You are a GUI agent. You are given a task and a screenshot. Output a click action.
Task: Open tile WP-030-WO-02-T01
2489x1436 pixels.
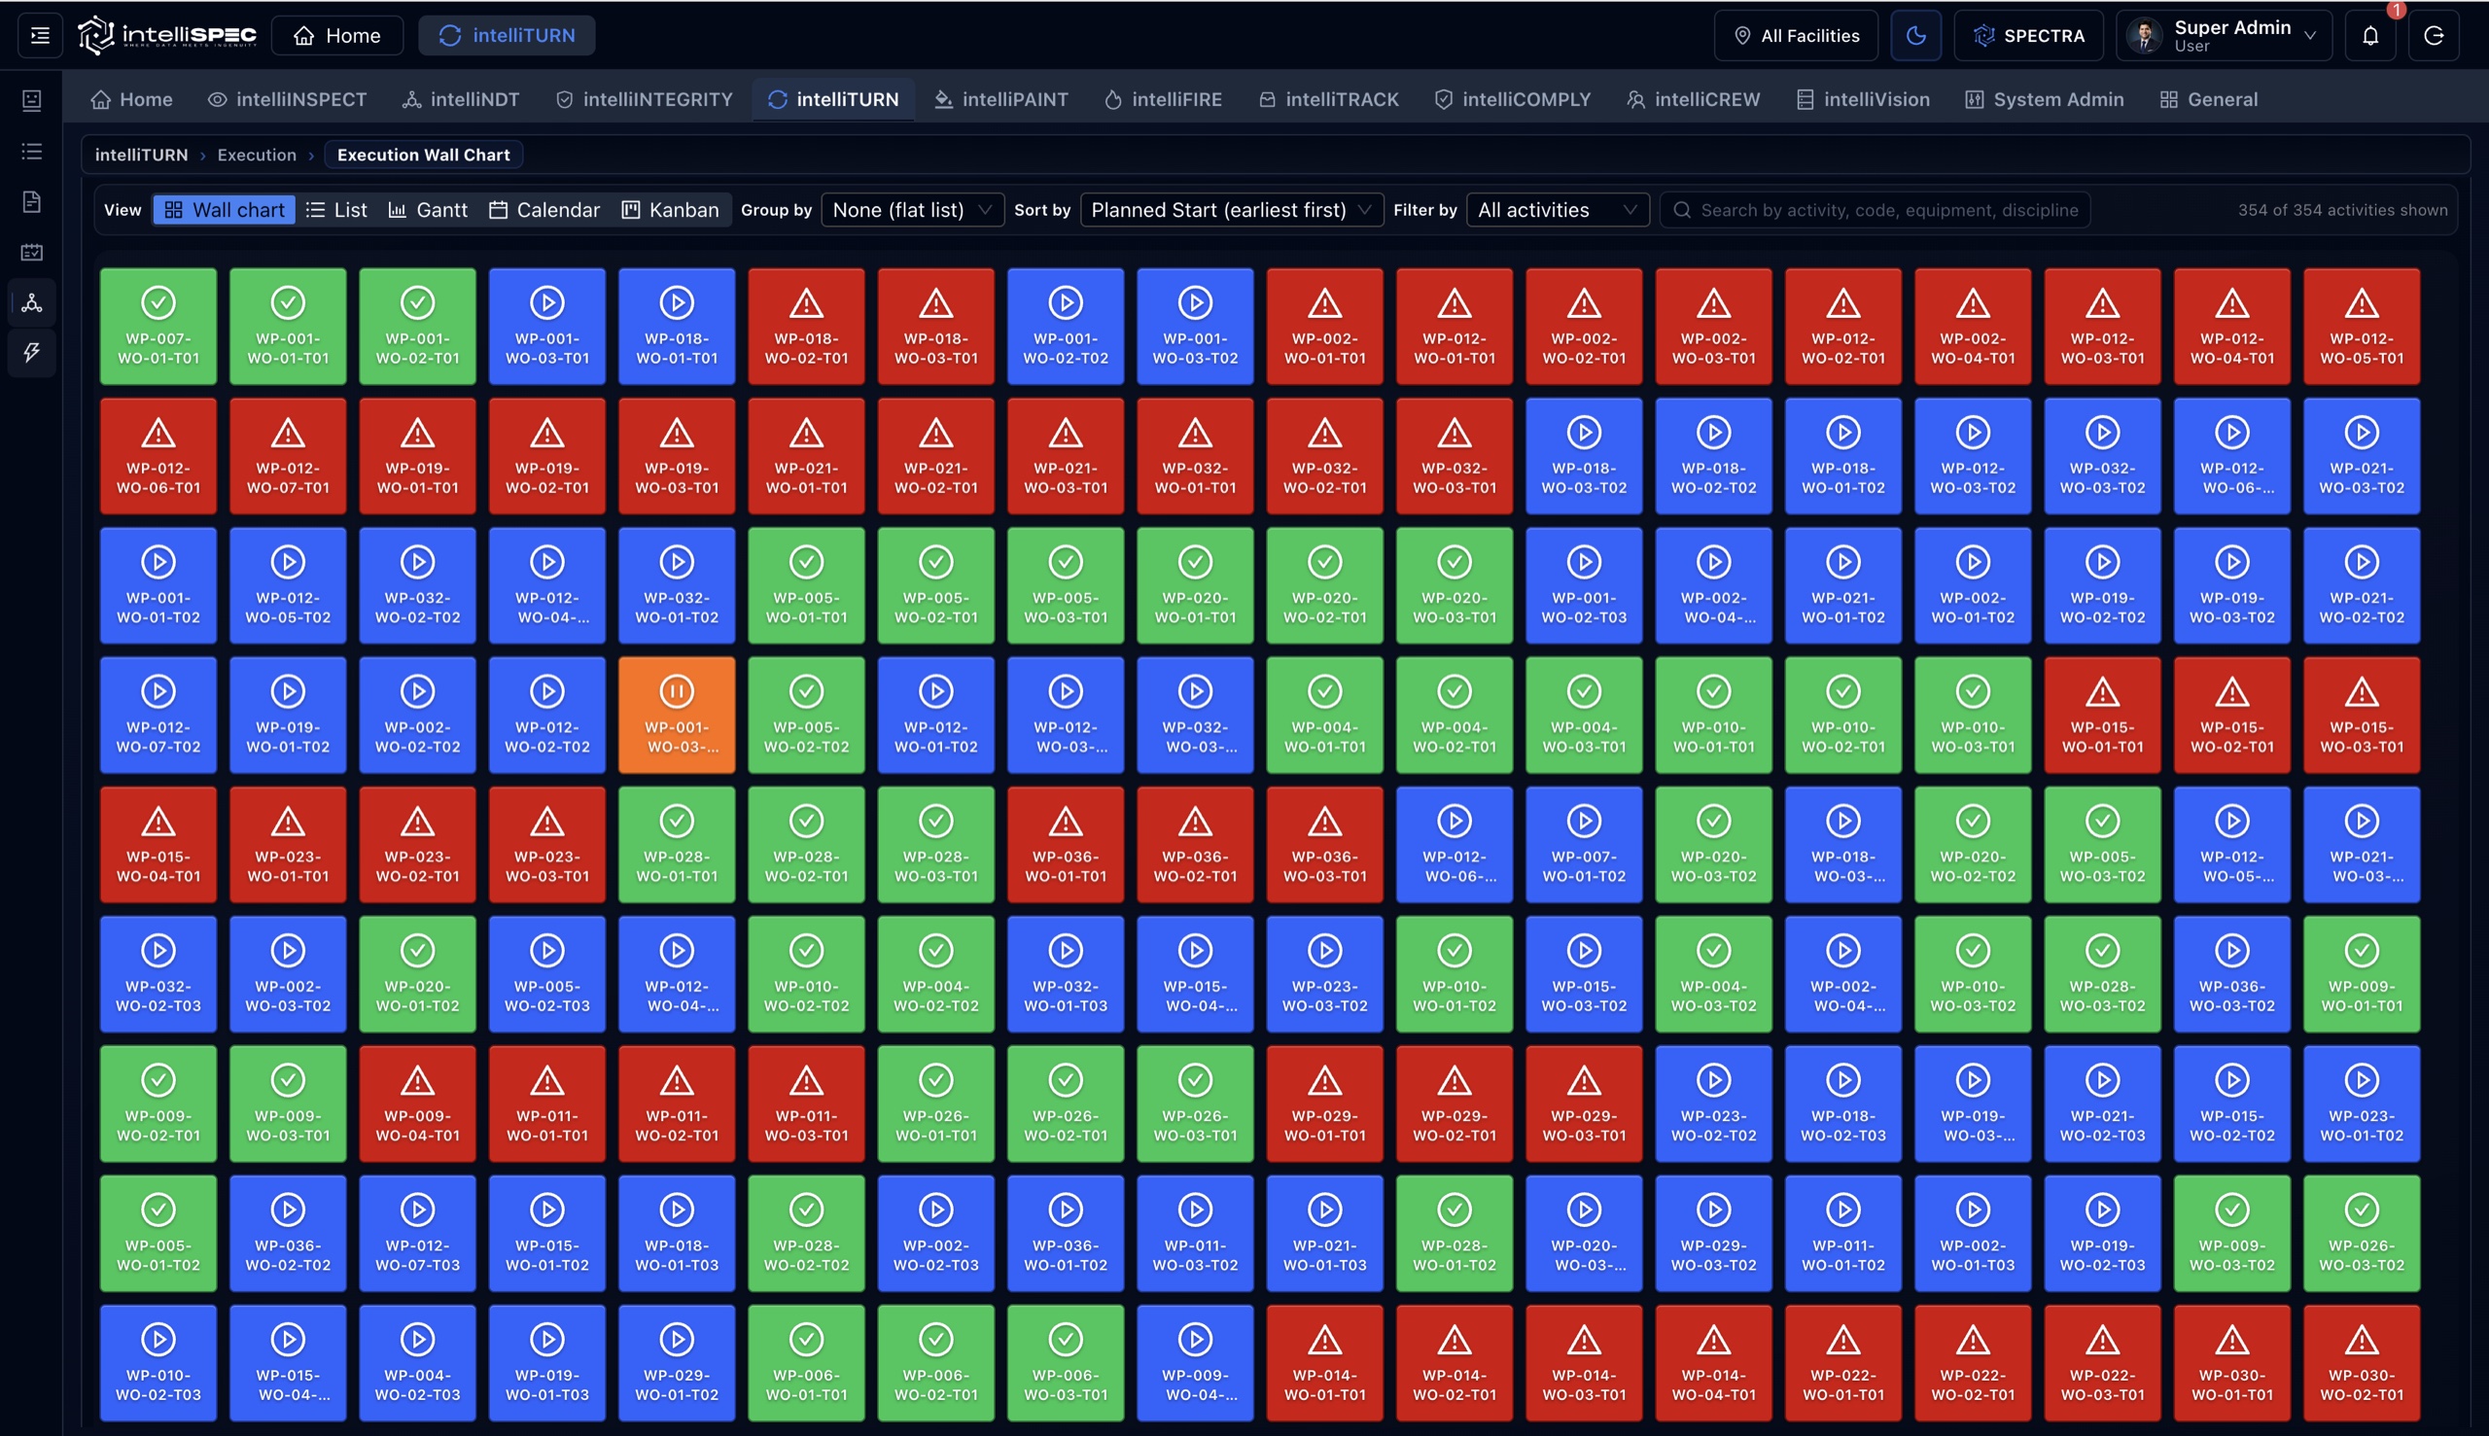2362,1363
